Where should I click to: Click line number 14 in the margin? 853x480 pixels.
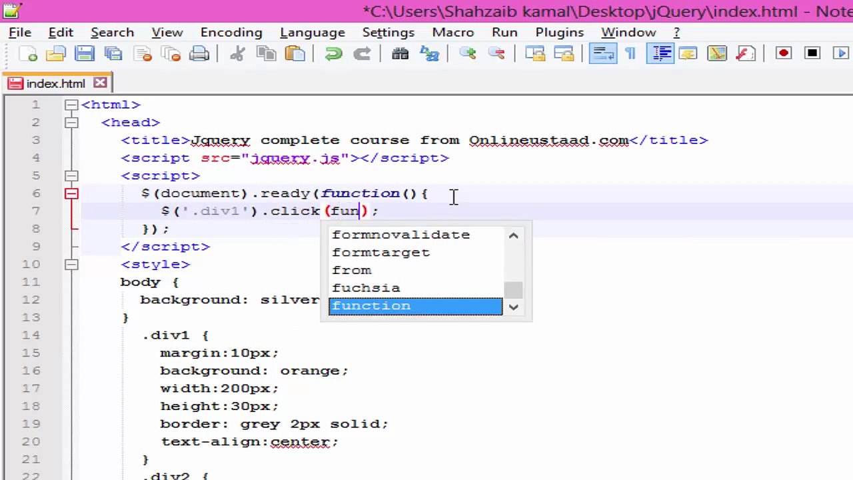[x=31, y=335]
